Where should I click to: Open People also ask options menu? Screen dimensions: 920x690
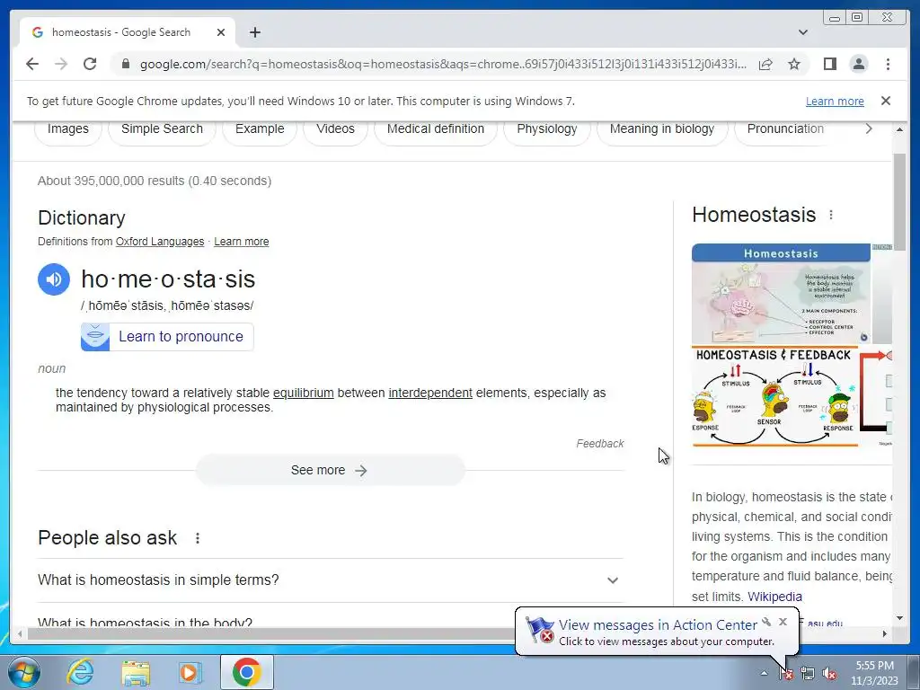point(198,538)
